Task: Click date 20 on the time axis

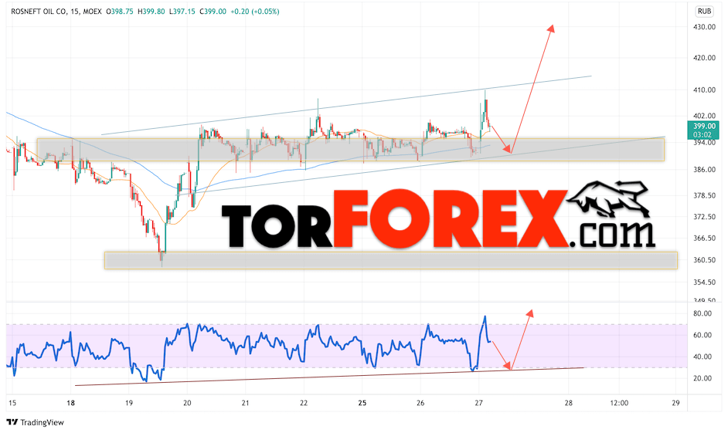Action: [x=187, y=403]
